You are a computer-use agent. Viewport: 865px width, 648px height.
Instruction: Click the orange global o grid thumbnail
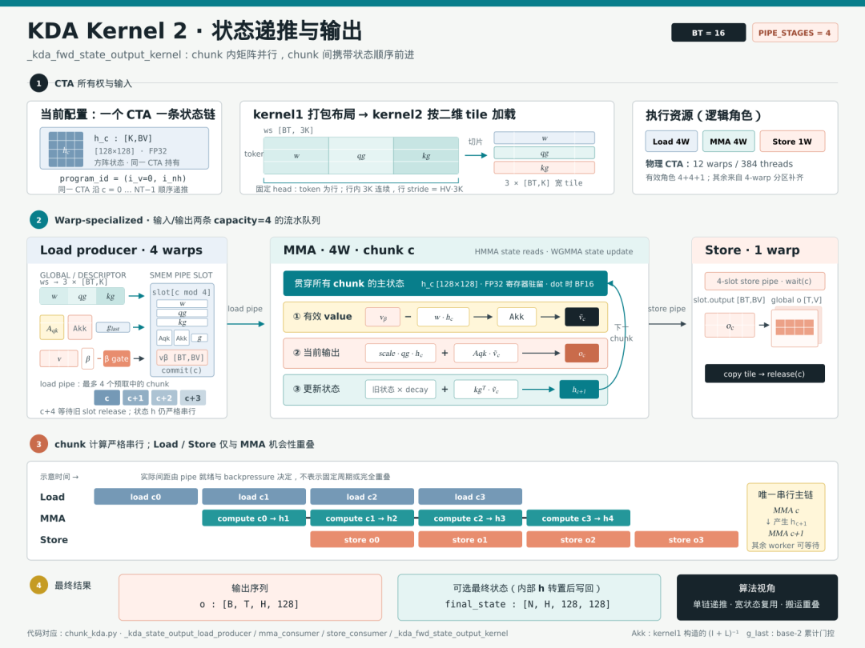(x=795, y=327)
